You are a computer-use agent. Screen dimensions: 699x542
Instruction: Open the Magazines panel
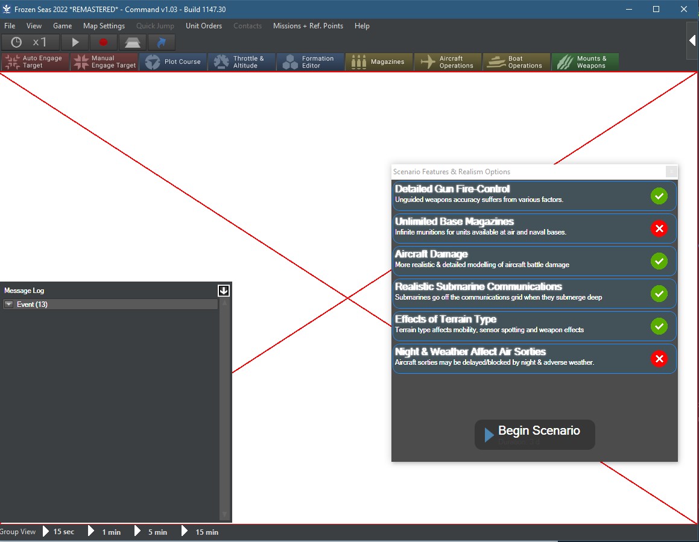click(x=379, y=61)
